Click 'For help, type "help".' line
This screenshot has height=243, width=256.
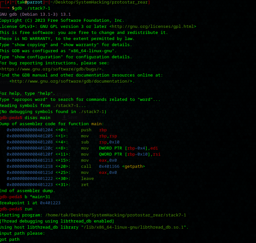coord(28,93)
